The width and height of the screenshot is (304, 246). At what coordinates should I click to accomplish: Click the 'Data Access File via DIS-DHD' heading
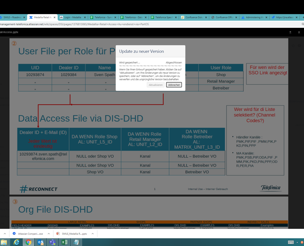pyautogui.click(x=80, y=118)
